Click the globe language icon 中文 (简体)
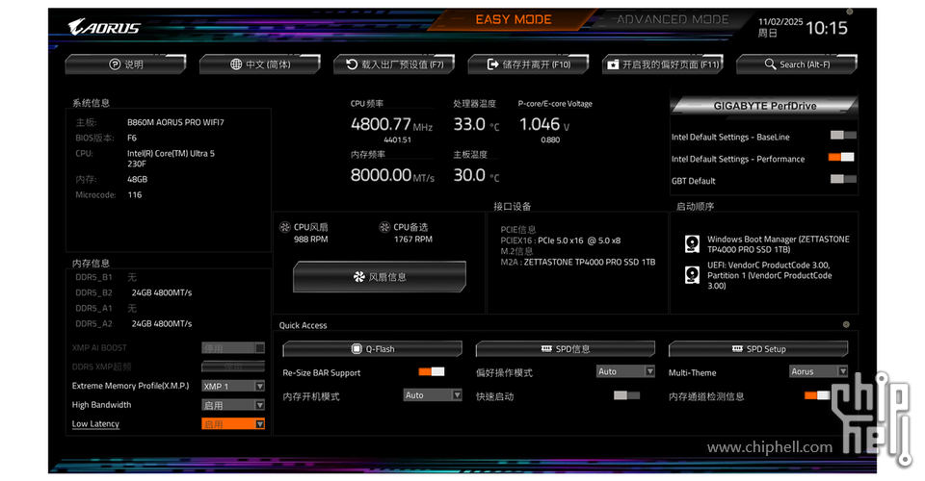Image resolution: width=925 pixels, height=481 pixels. coord(260,64)
